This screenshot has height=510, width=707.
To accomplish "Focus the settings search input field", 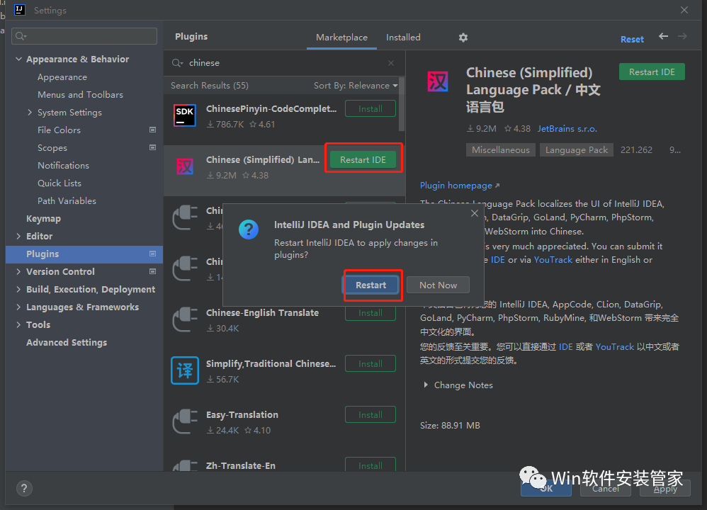I will pyautogui.click(x=84, y=36).
